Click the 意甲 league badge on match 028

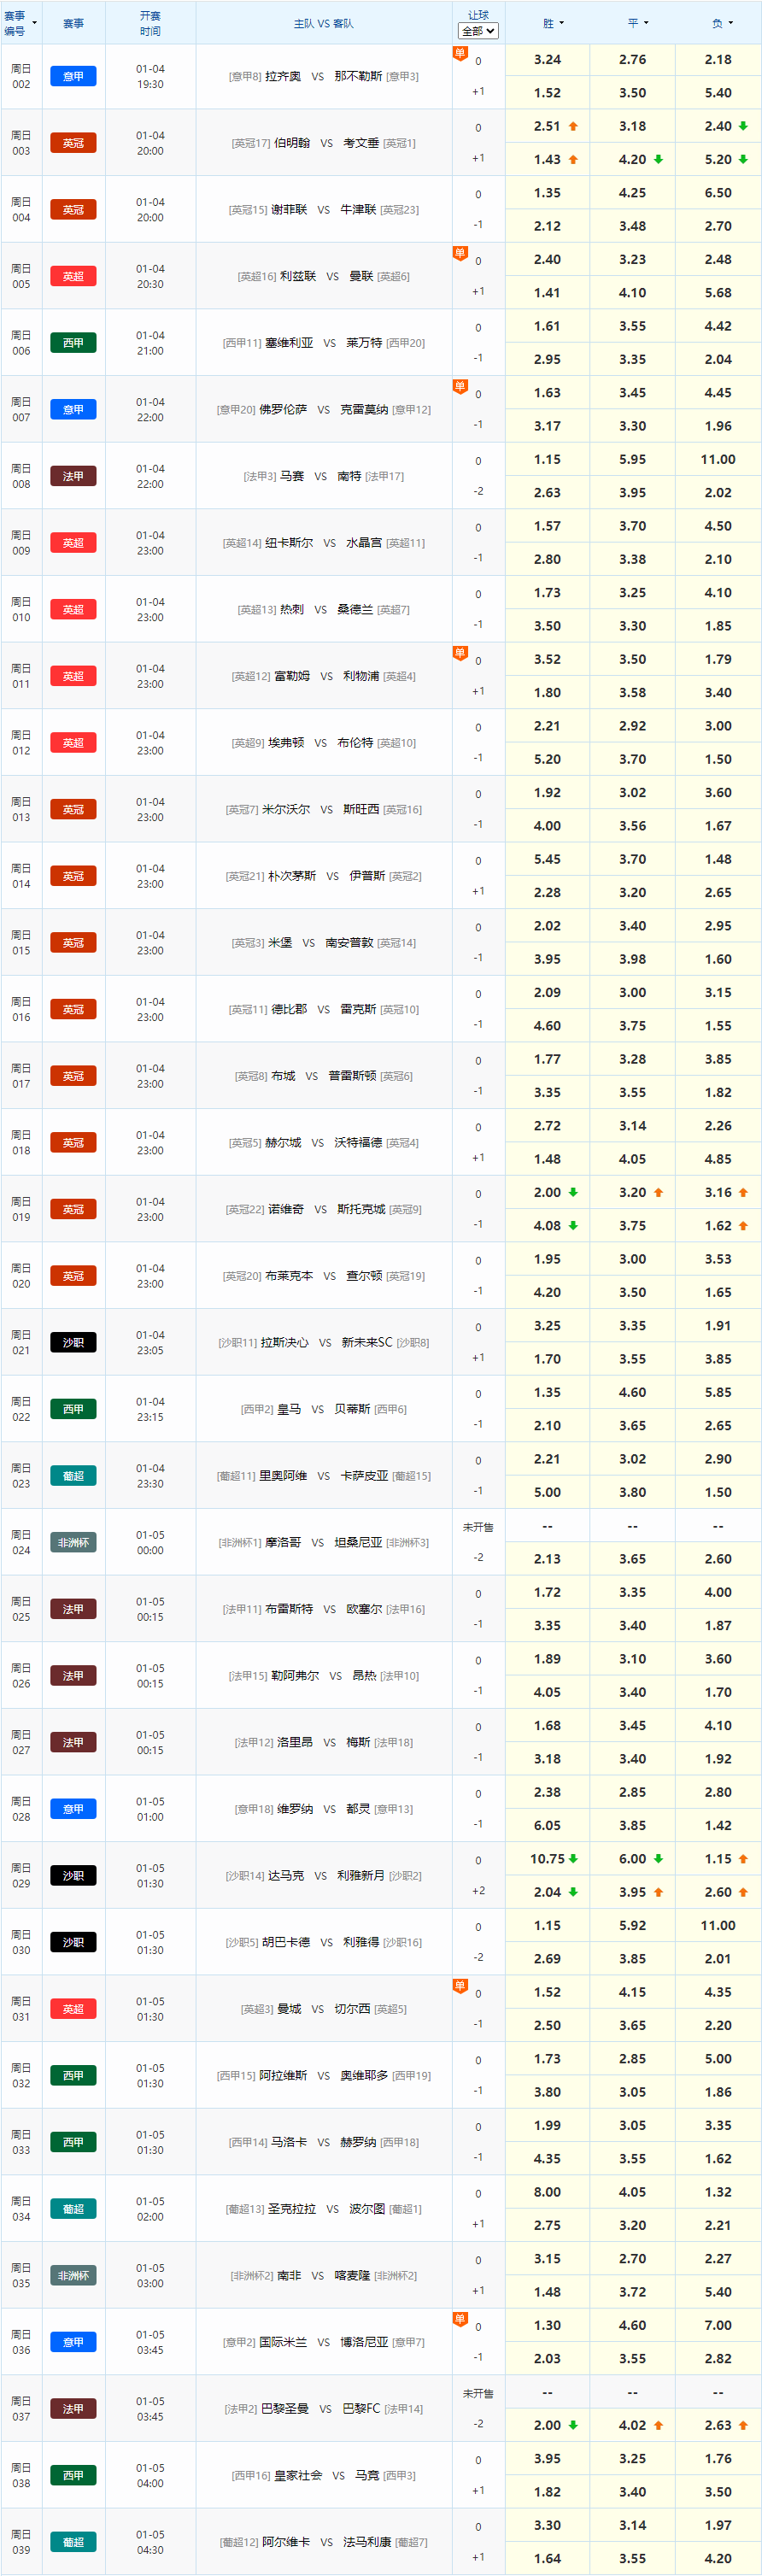pos(73,1809)
